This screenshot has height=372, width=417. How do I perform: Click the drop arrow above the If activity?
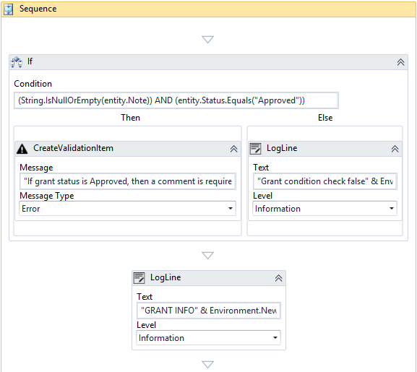pyautogui.click(x=207, y=39)
